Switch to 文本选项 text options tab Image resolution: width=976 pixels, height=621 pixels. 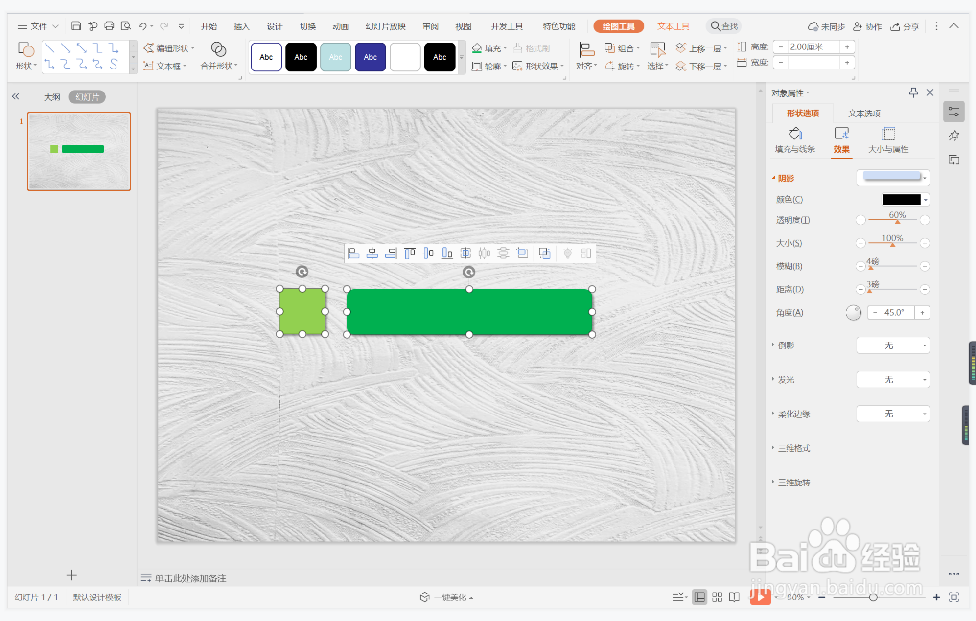point(864,113)
